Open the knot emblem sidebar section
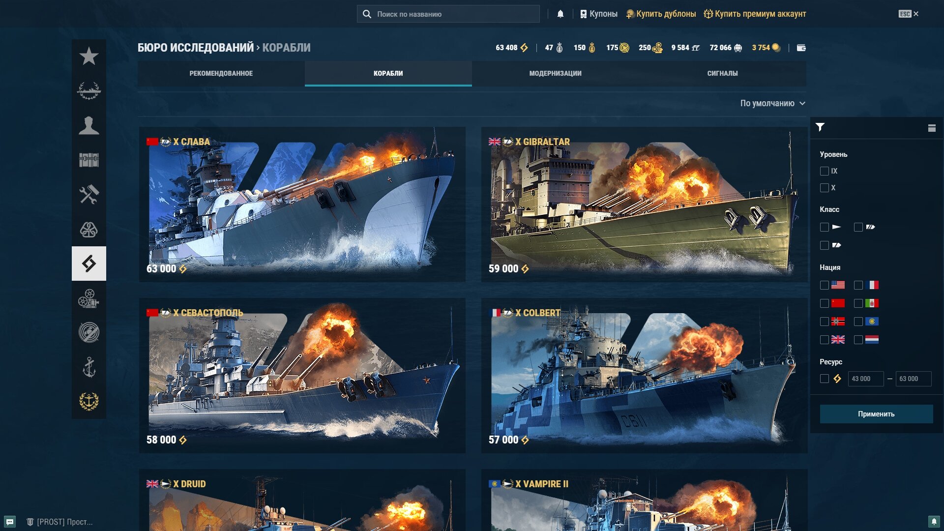Viewport: 944px width, 531px height. tap(89, 229)
